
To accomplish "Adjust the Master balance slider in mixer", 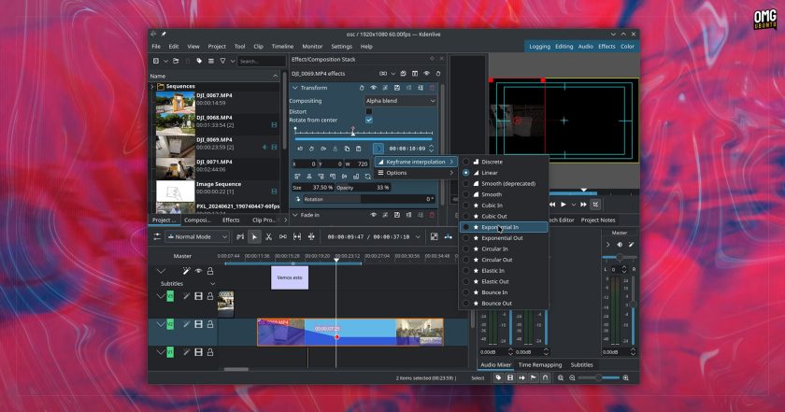I will tap(620, 257).
